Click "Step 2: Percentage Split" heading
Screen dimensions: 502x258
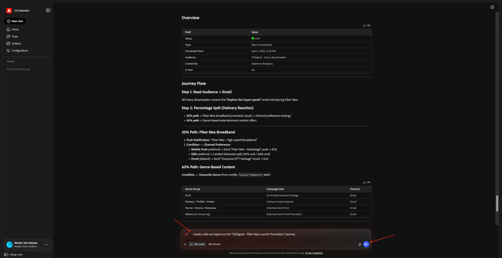coord(218,108)
